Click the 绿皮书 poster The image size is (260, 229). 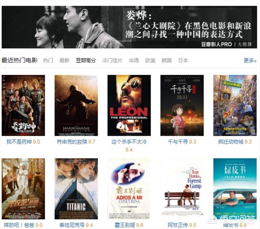[235, 189]
